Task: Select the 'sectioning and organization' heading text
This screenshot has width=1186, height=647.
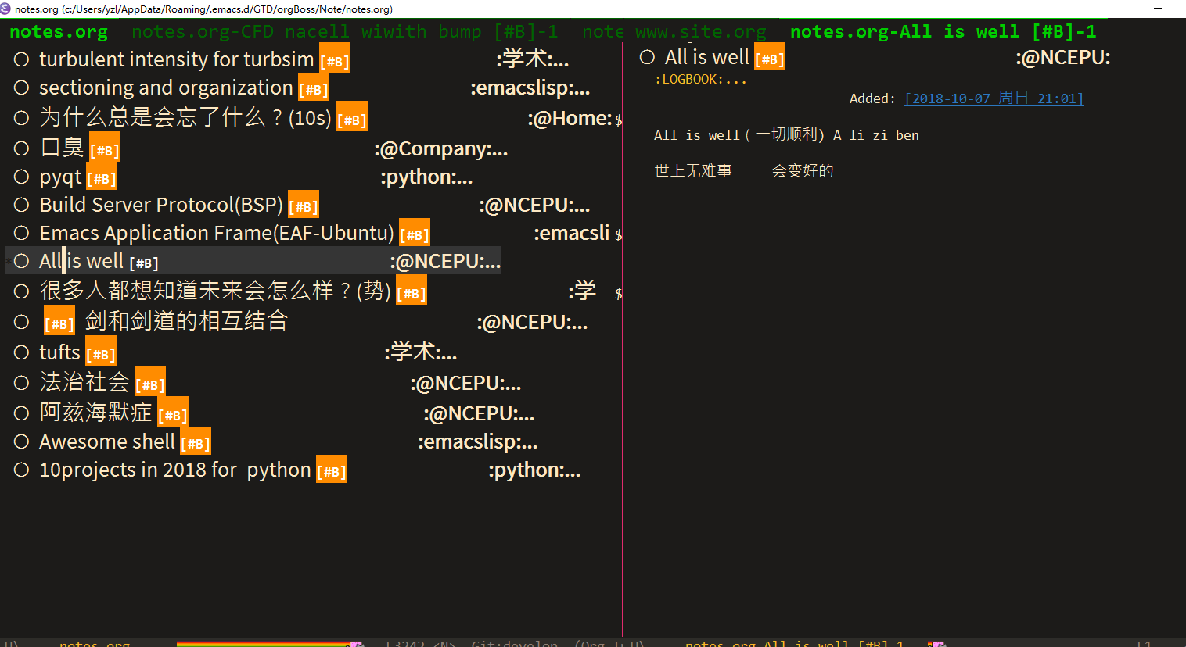Action: pos(166,88)
